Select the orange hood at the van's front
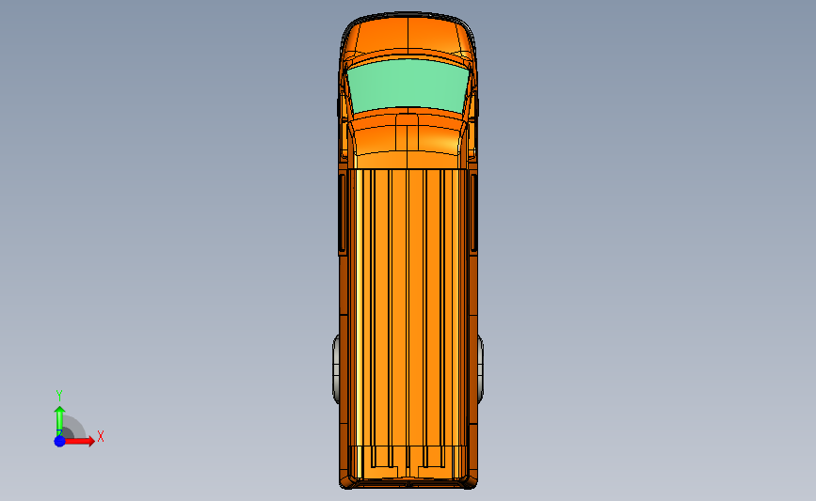The width and height of the screenshot is (816, 501). click(x=408, y=35)
